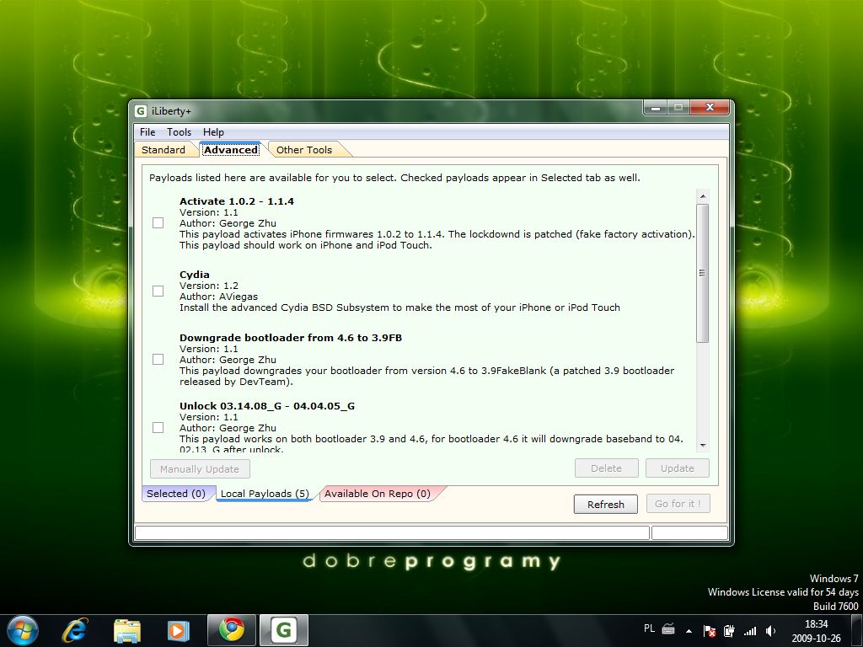Click the iLiberty+ title bar app icon
The image size is (863, 647).
[141, 111]
